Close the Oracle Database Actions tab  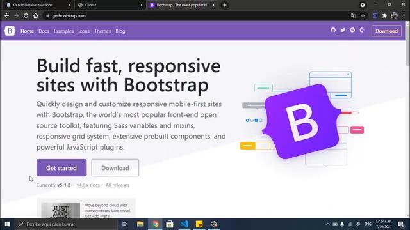(70, 5)
